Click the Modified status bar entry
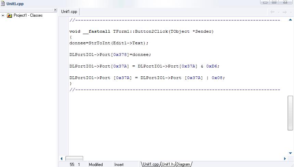Viewport: 294px width, 167px height. point(96,165)
